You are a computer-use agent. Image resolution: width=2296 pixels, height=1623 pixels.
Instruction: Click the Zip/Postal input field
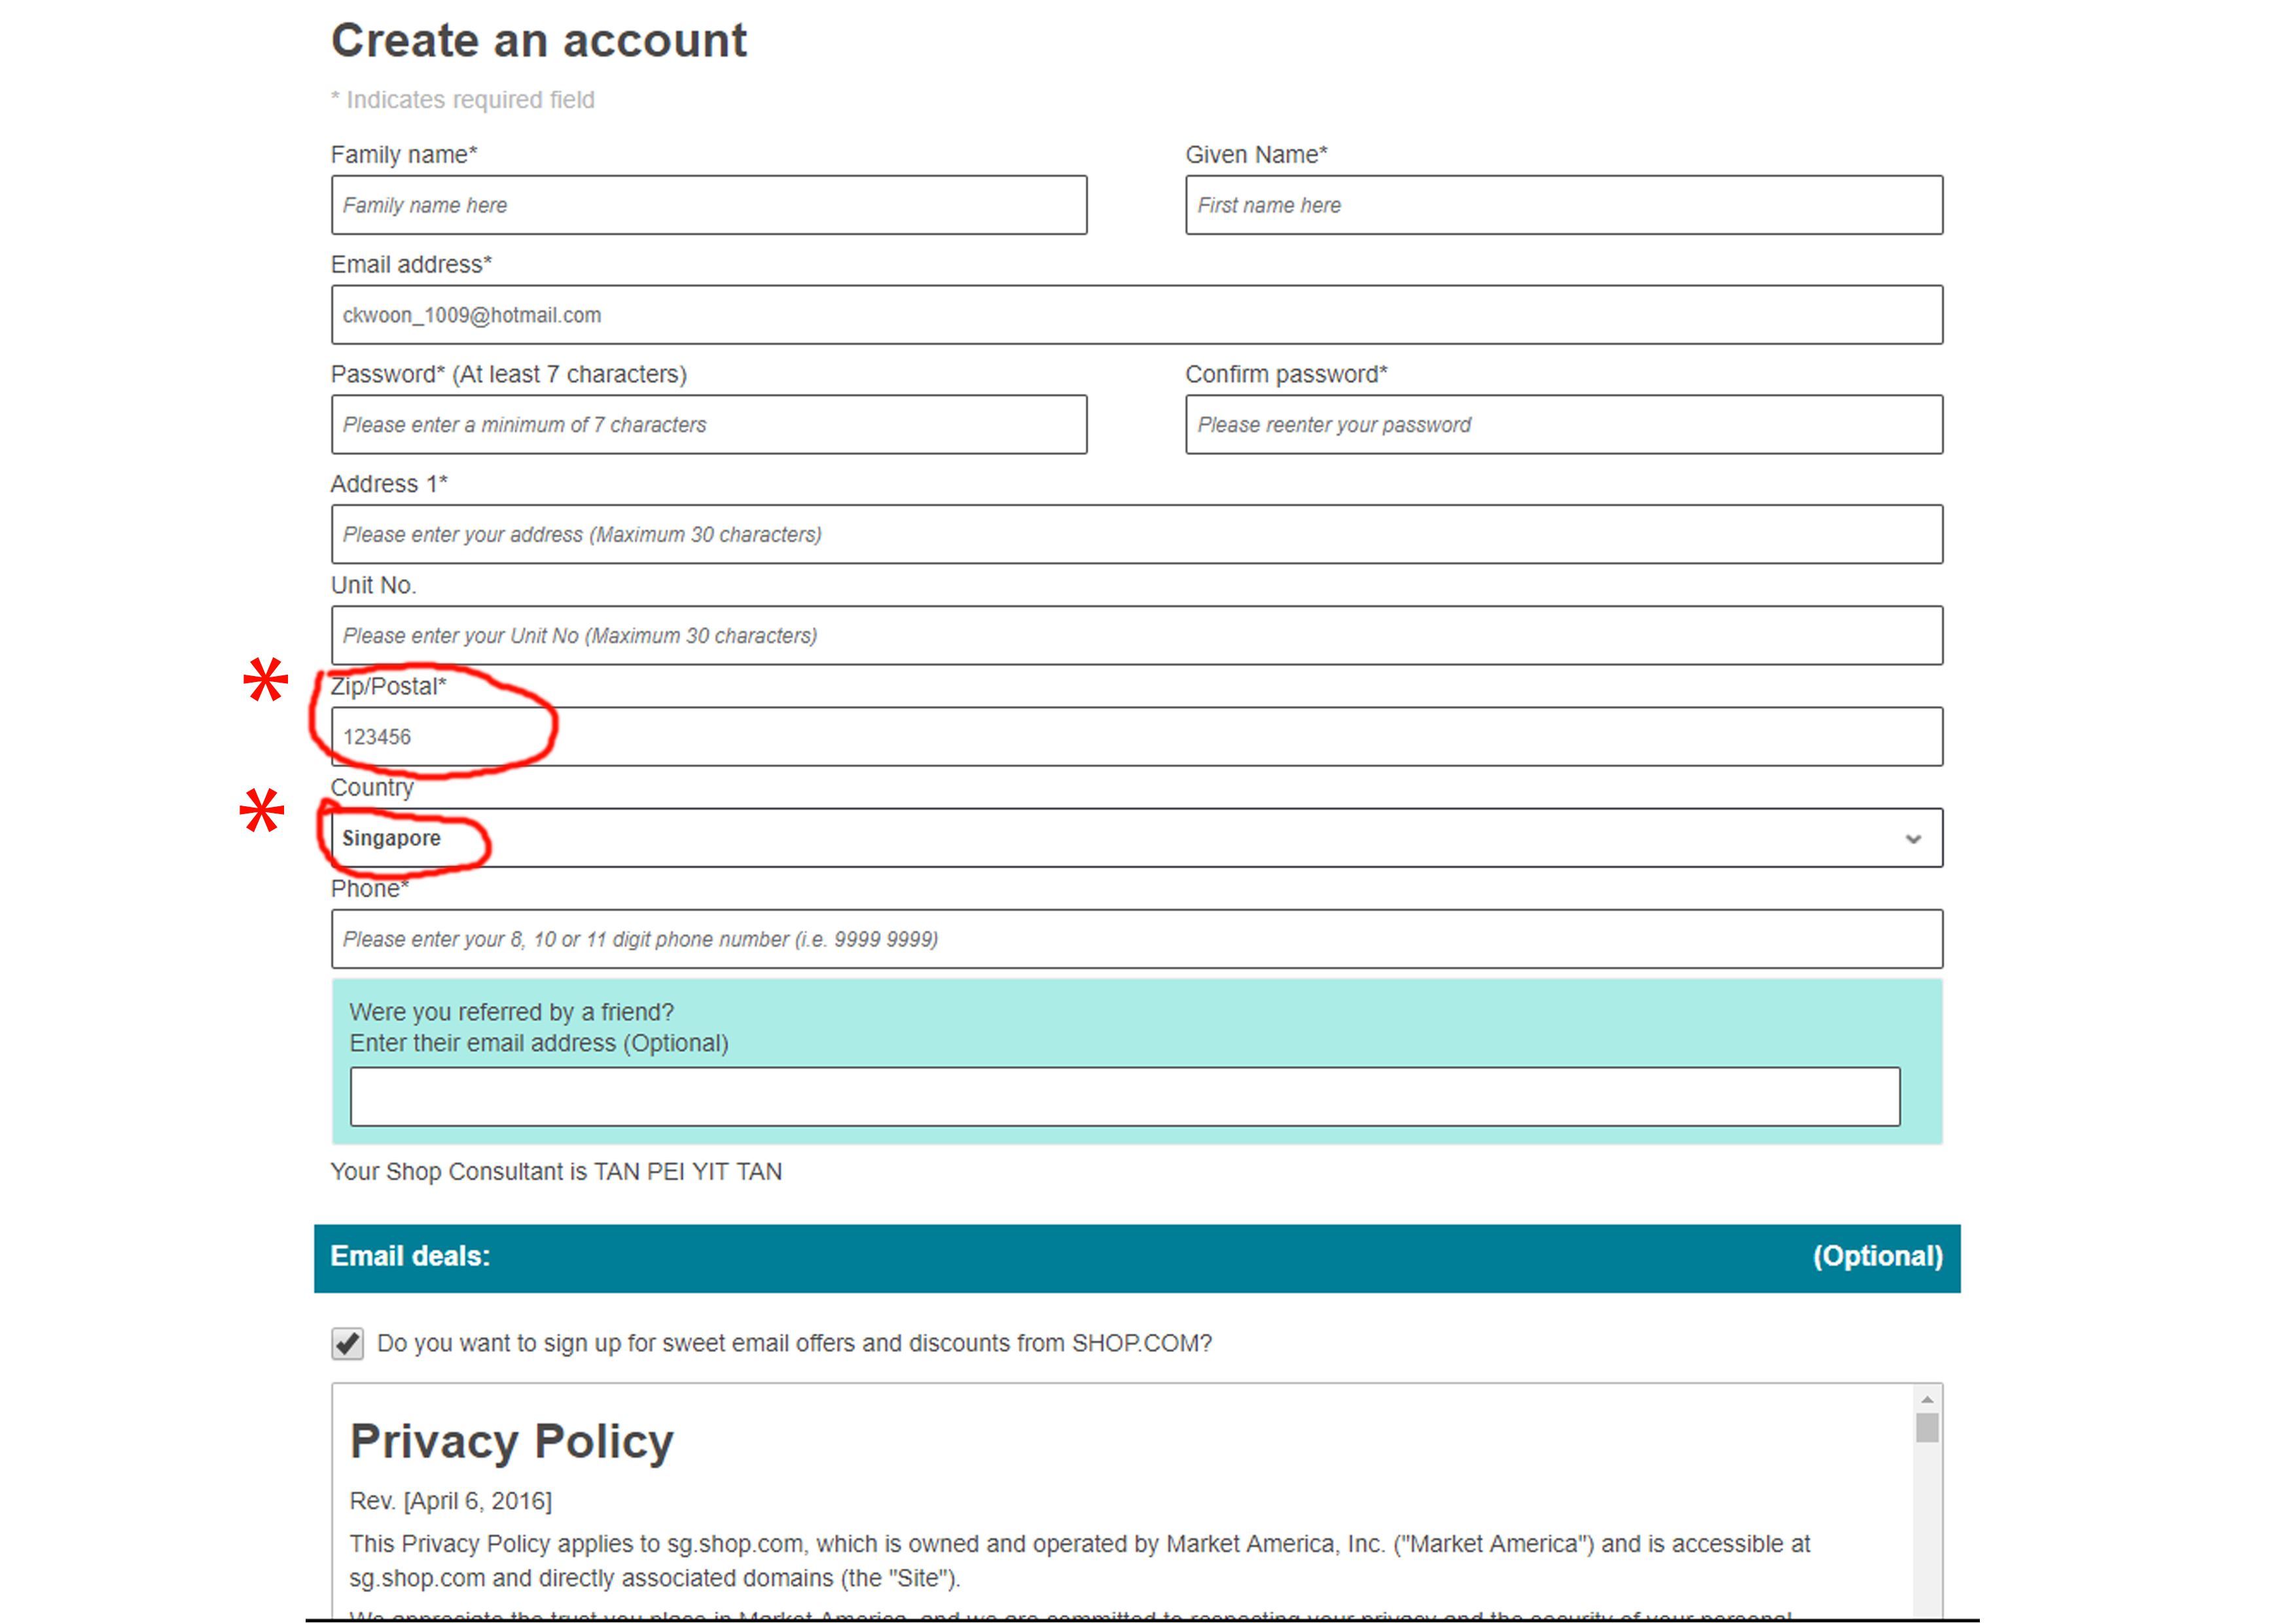(1136, 737)
